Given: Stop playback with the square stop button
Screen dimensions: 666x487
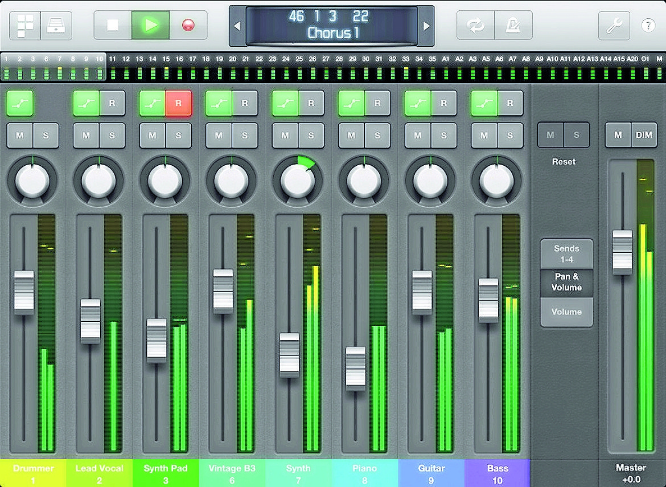Looking at the screenshot, I should pyautogui.click(x=113, y=26).
